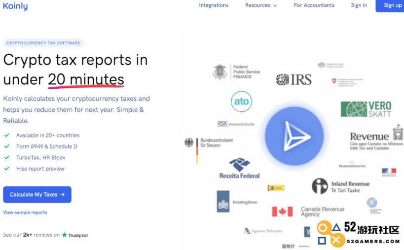This screenshot has width=404, height=250.
Task: Open the Integrations page
Action: tap(214, 5)
